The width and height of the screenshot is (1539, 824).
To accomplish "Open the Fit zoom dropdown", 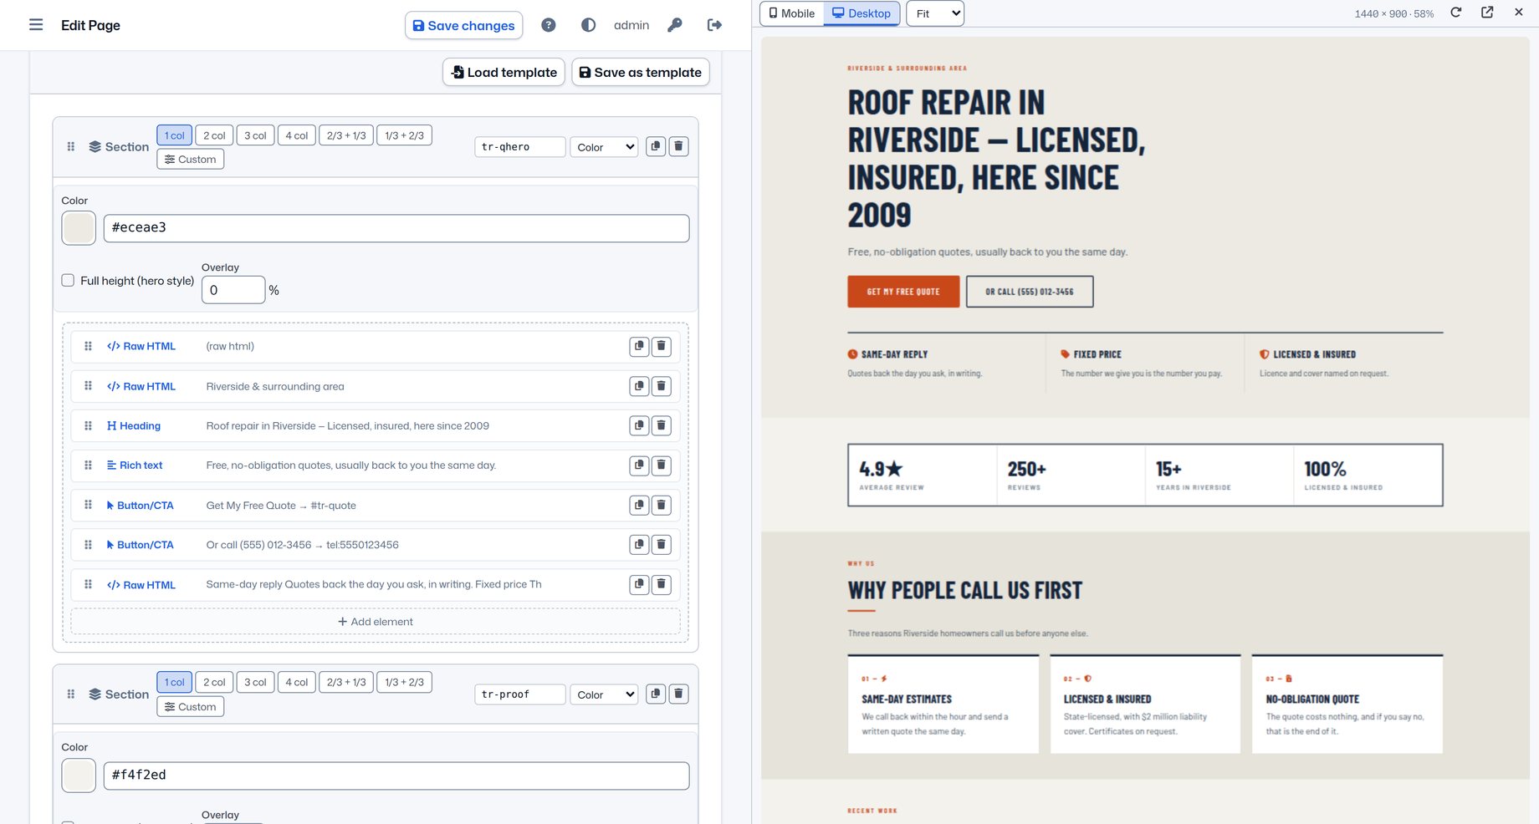I will 935,13.
